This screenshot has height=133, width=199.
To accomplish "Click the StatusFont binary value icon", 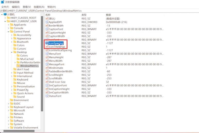I will coord(47,96).
